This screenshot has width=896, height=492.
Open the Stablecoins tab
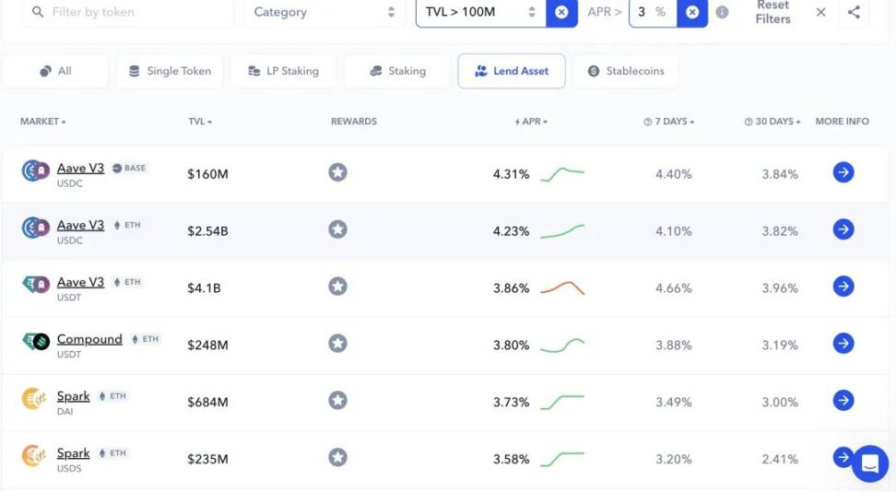coord(626,71)
